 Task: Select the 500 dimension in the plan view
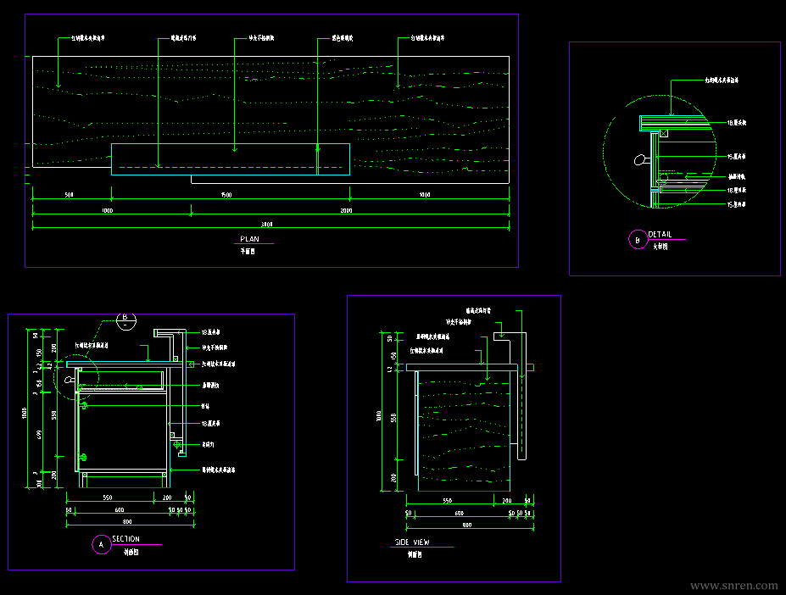[70, 195]
